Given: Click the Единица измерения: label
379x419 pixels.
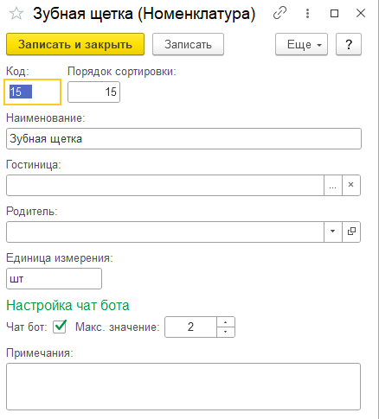Looking at the screenshot, I should tap(60, 258).
